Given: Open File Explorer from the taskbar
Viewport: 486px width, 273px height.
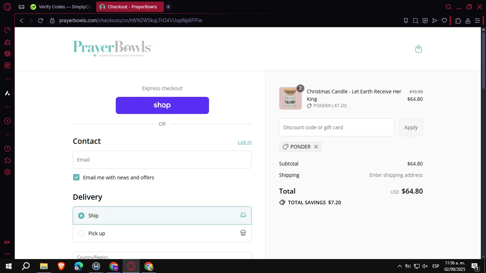Looking at the screenshot, I should coord(44,266).
